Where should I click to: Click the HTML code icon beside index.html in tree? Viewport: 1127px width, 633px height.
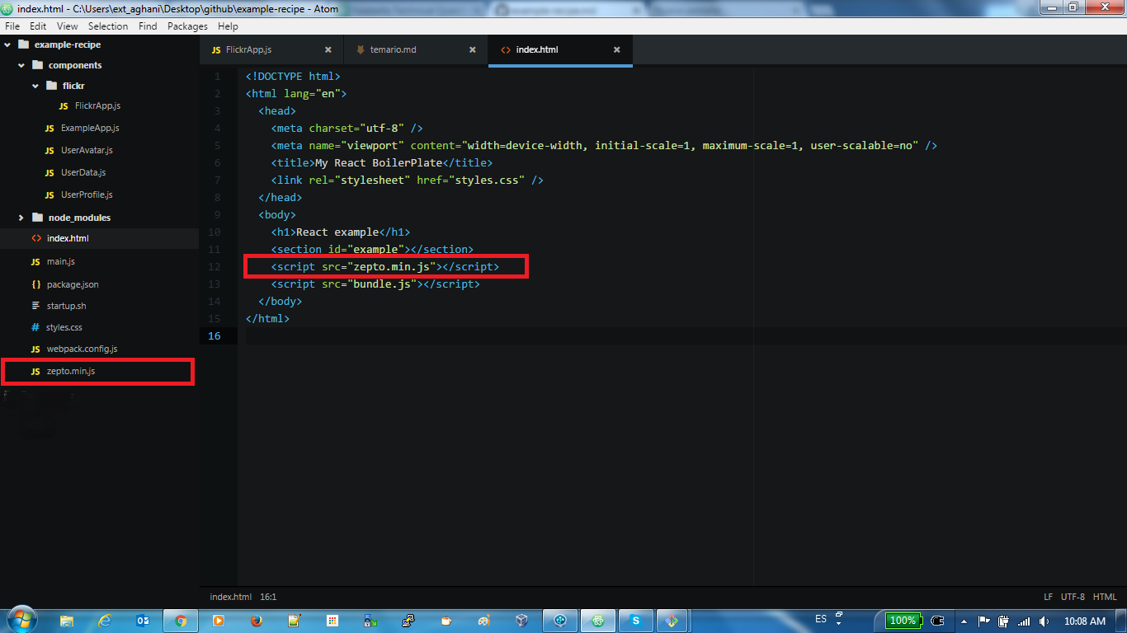(35, 238)
